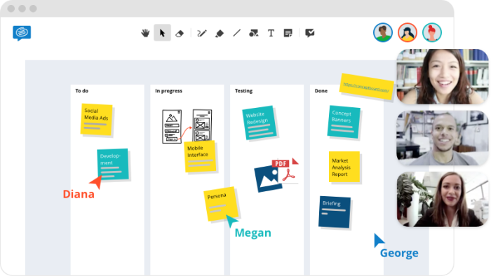The width and height of the screenshot is (491, 276).
Task: Select the Development sticky note
Action: point(113,165)
